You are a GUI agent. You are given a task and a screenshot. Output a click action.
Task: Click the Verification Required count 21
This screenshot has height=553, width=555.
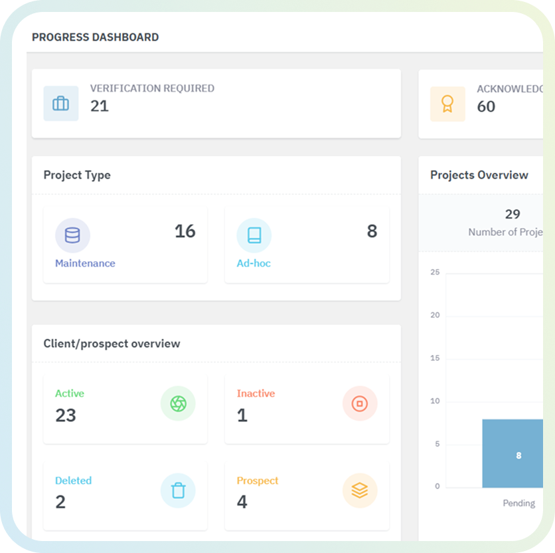pos(100,106)
